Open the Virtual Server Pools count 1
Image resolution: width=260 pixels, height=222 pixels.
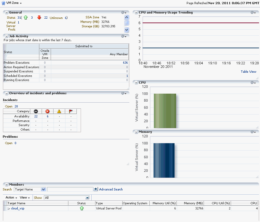point(18,22)
